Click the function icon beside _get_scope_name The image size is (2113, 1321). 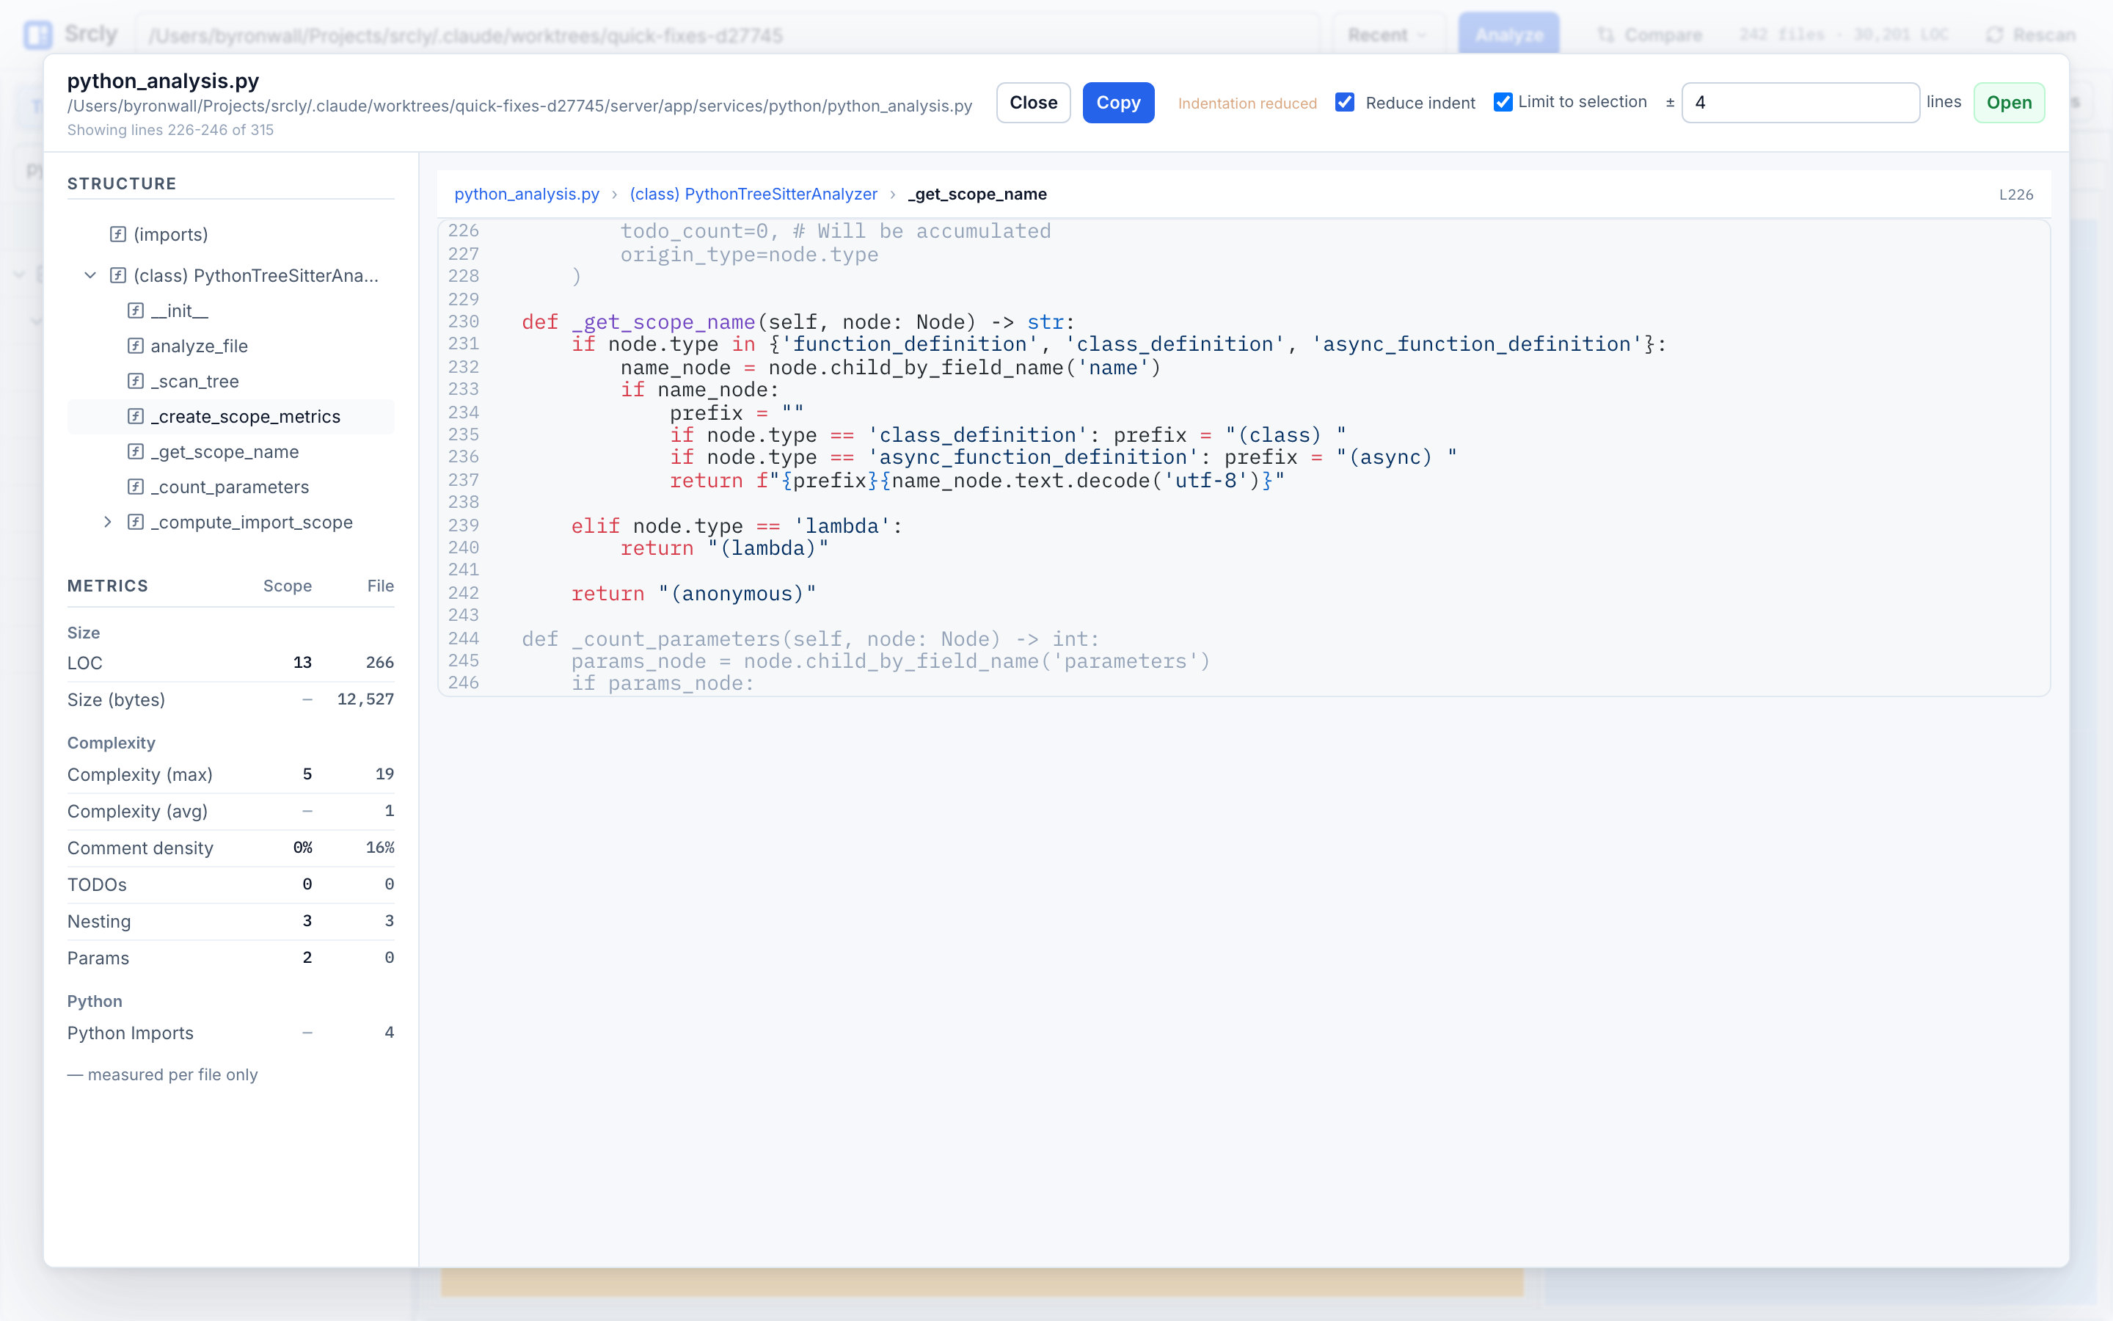click(135, 451)
